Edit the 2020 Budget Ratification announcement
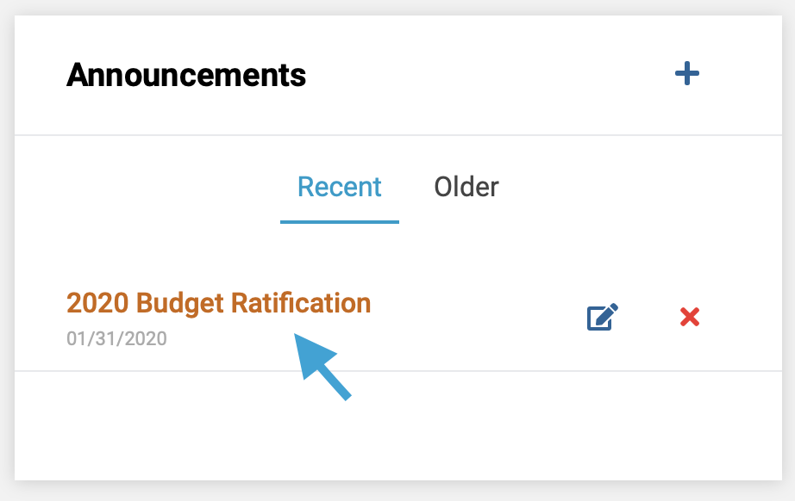The height and width of the screenshot is (501, 795). (603, 317)
